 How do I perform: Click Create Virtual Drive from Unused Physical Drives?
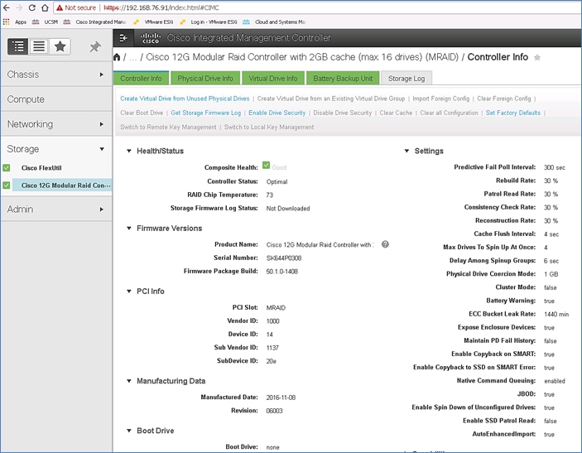[185, 99]
